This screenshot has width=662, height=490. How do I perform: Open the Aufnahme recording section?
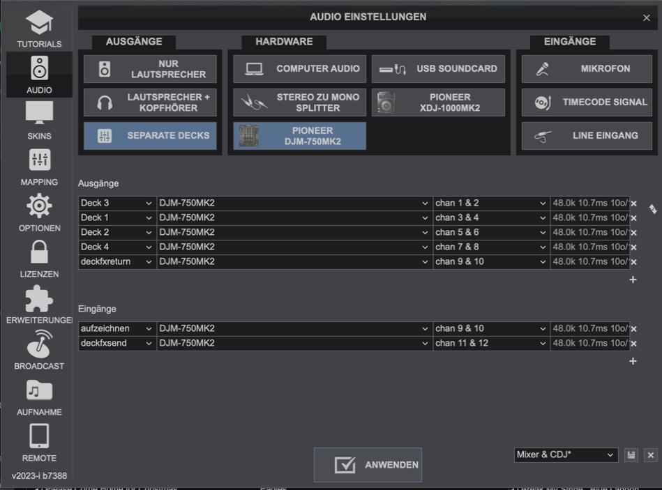tap(39, 397)
